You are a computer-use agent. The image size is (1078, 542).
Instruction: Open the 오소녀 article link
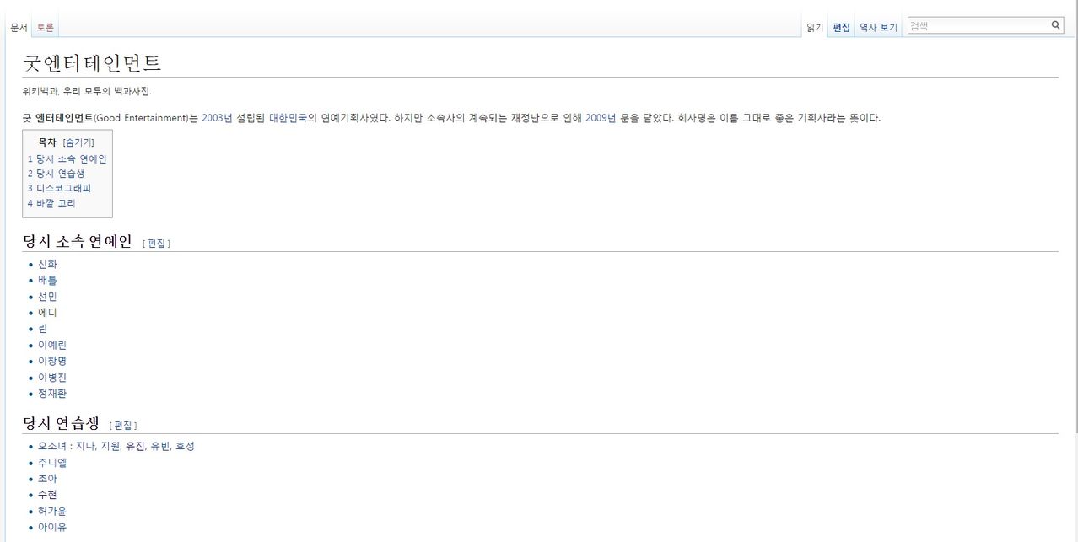52,446
